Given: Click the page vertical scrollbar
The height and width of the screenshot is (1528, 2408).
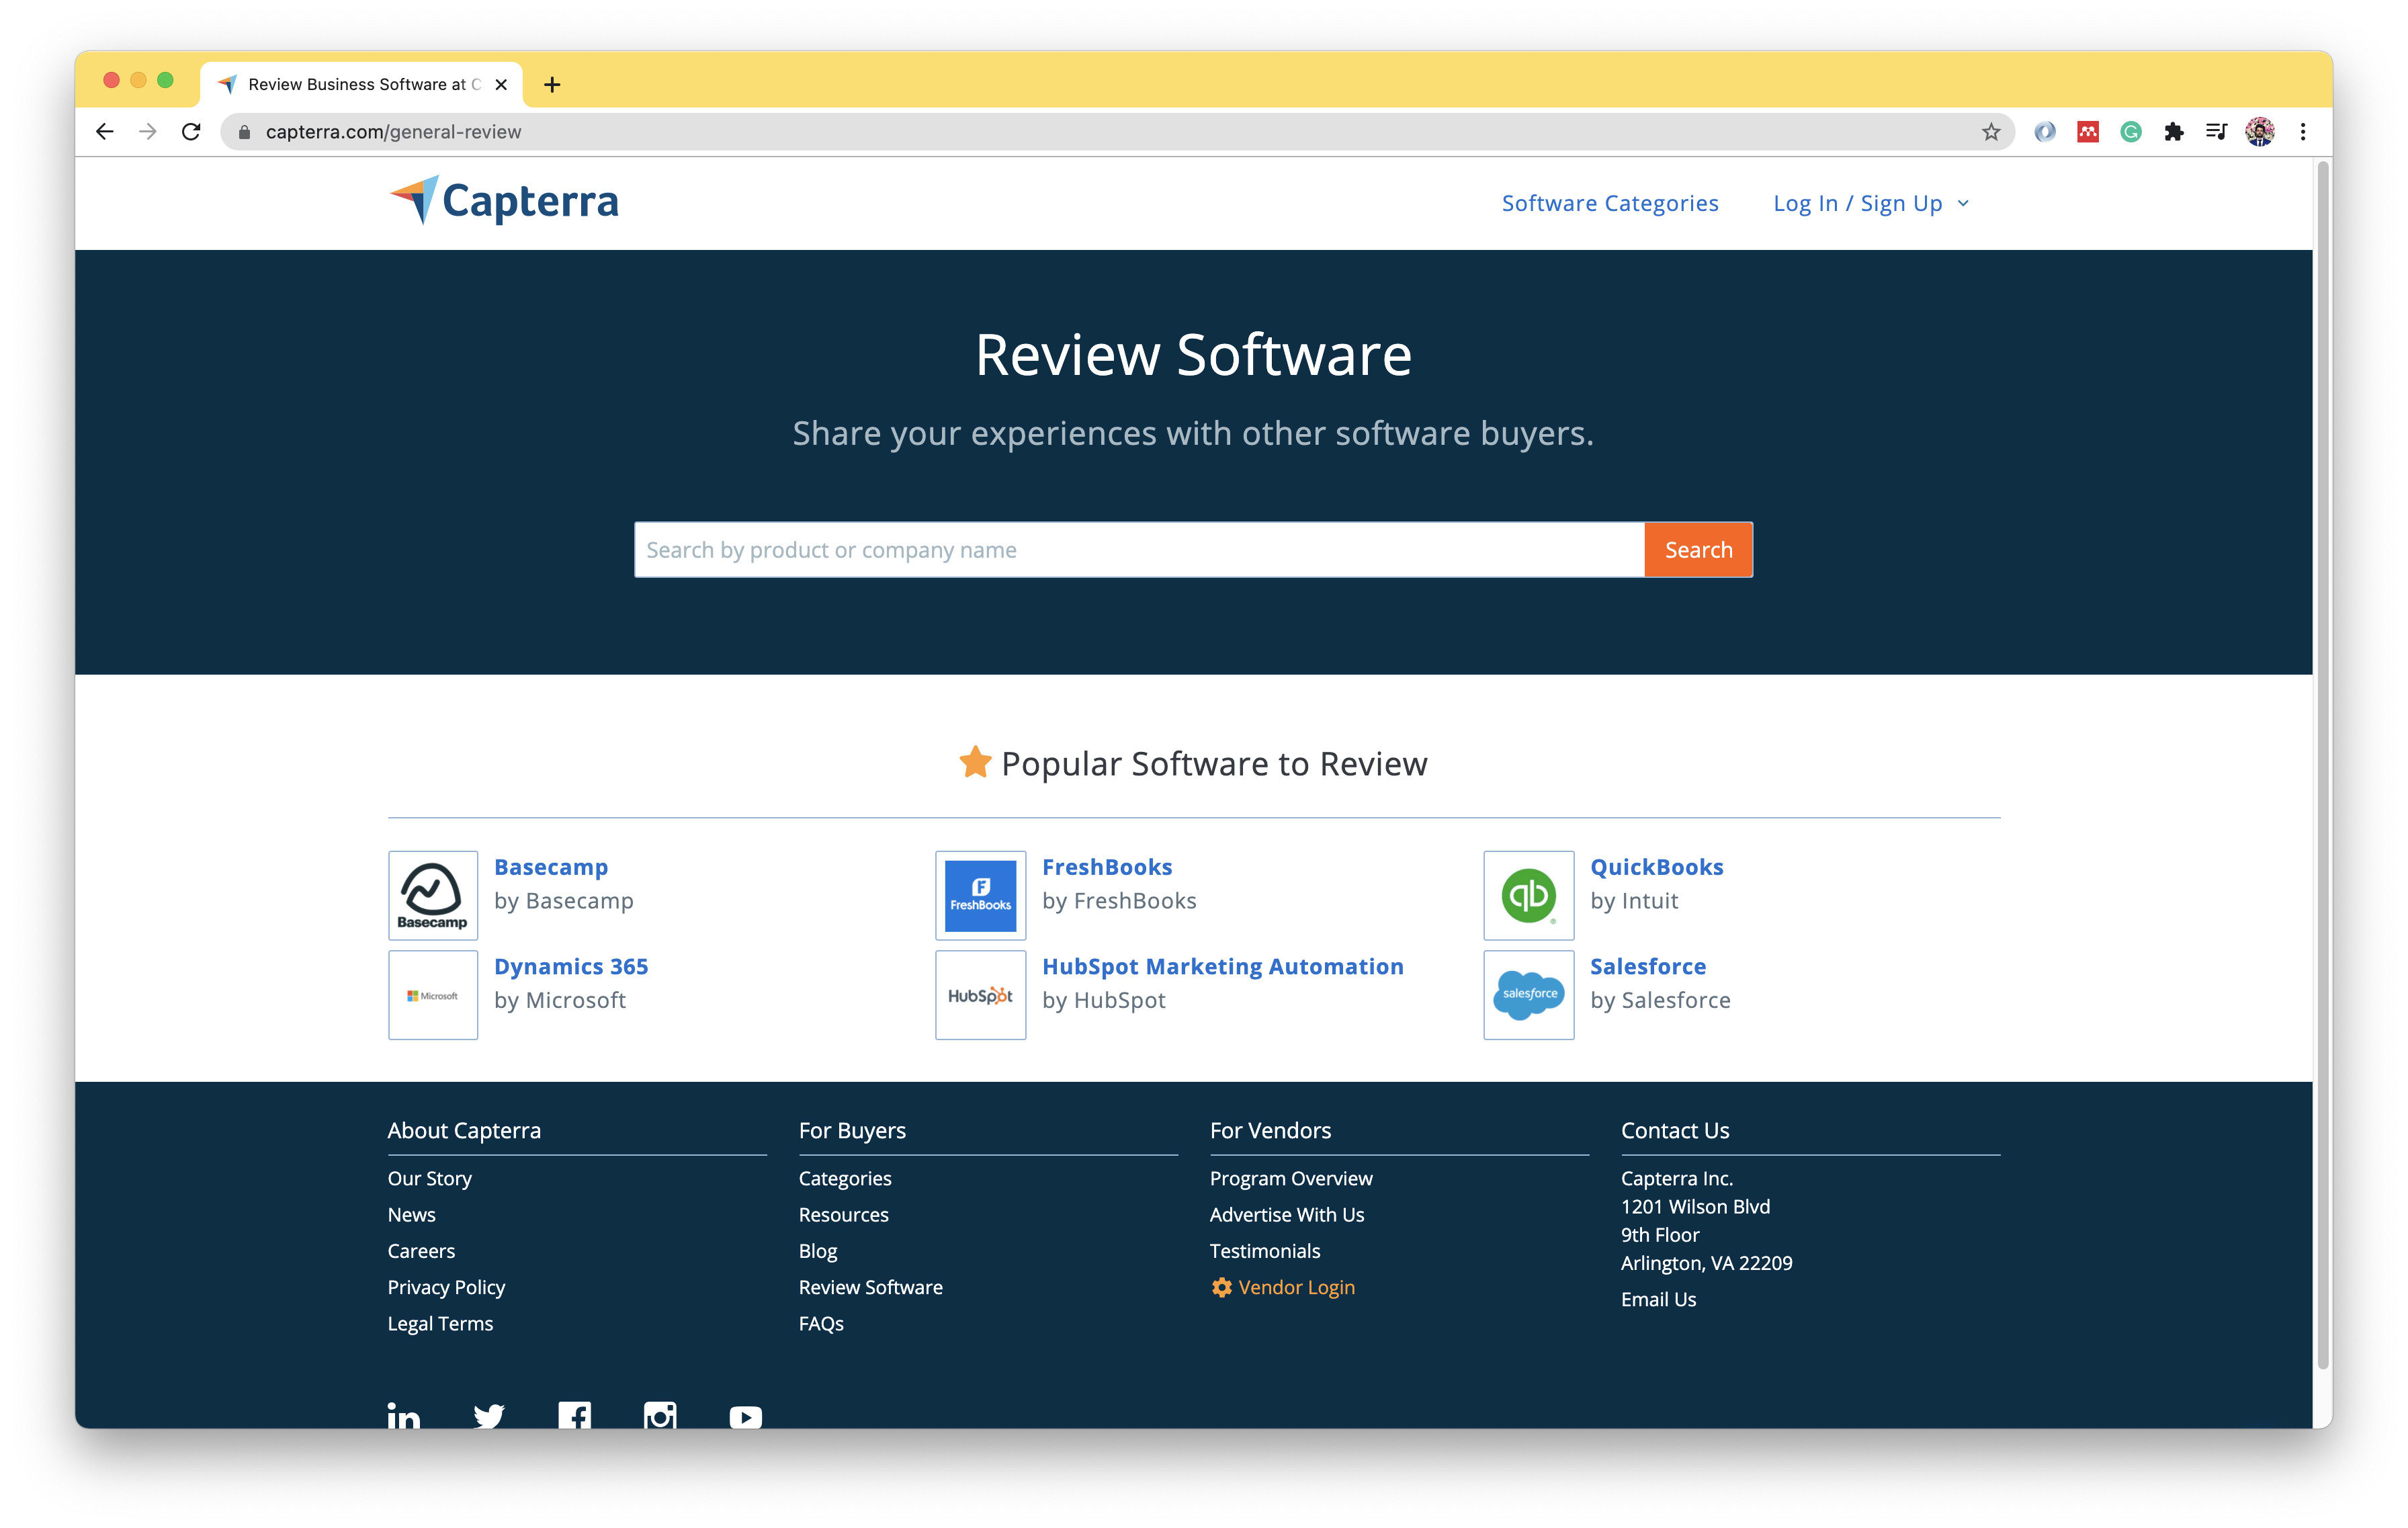Looking at the screenshot, I should click(x=2323, y=765).
